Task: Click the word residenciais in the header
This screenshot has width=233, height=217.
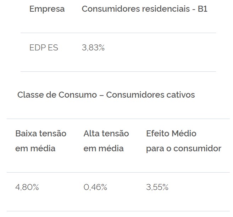Action: pos(166,9)
